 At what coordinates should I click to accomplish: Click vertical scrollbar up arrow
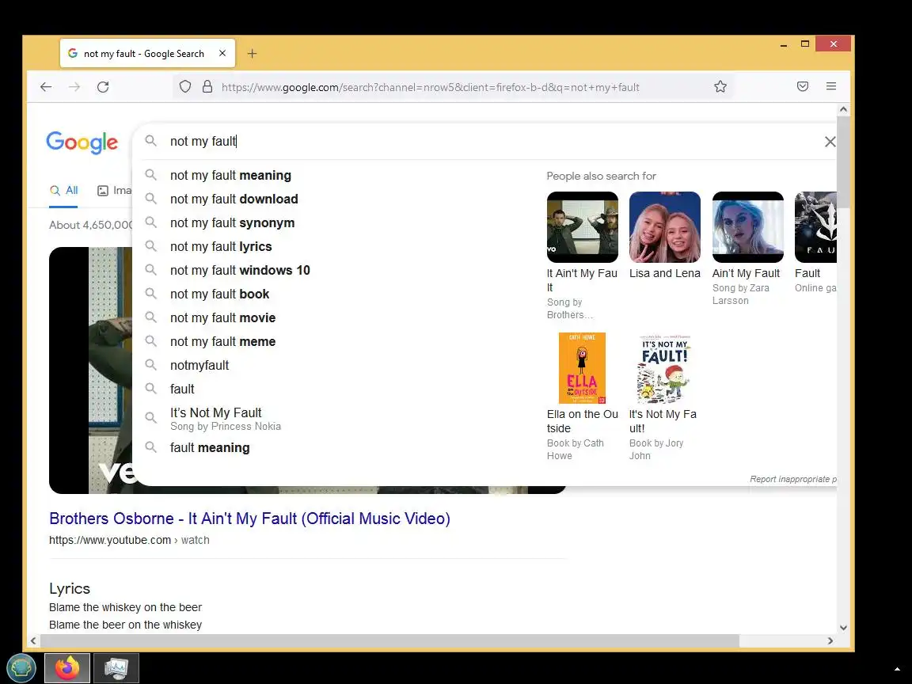[x=843, y=109]
